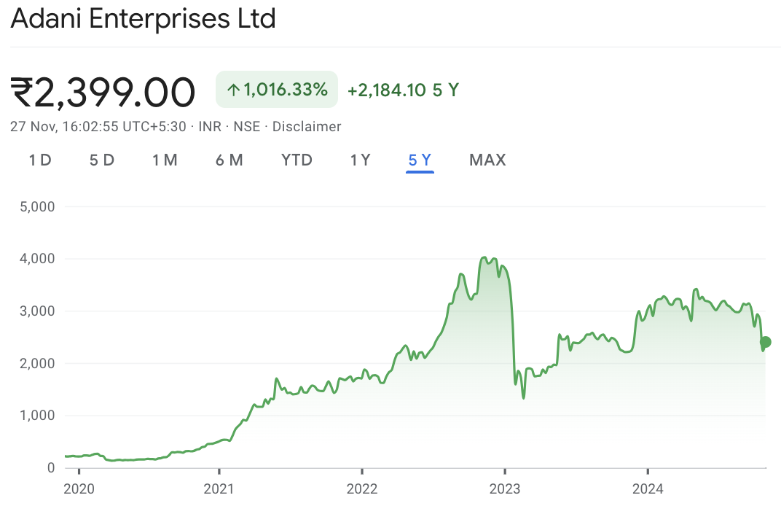781x506 pixels.
Task: Select the 1 D time range tab
Action: coord(40,160)
